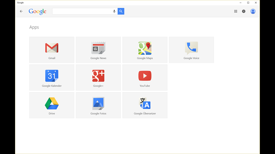275x154 pixels.
Task: Open Google Fotos app tile
Action: [x=98, y=105]
